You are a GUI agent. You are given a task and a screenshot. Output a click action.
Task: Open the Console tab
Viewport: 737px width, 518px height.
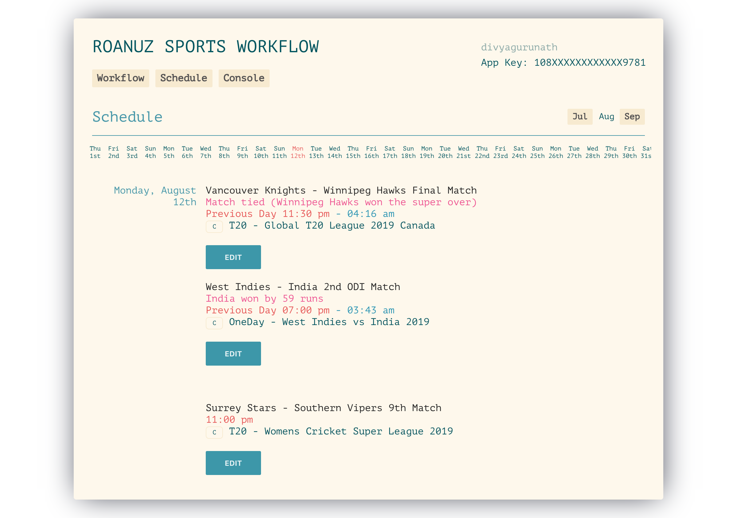click(244, 78)
